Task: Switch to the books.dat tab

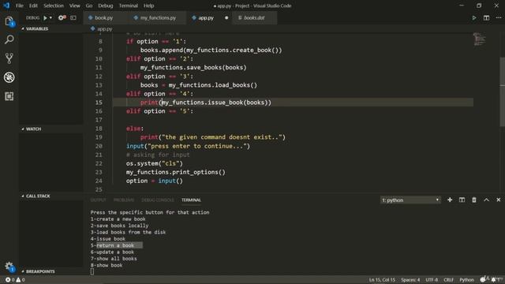Action: click(254, 17)
